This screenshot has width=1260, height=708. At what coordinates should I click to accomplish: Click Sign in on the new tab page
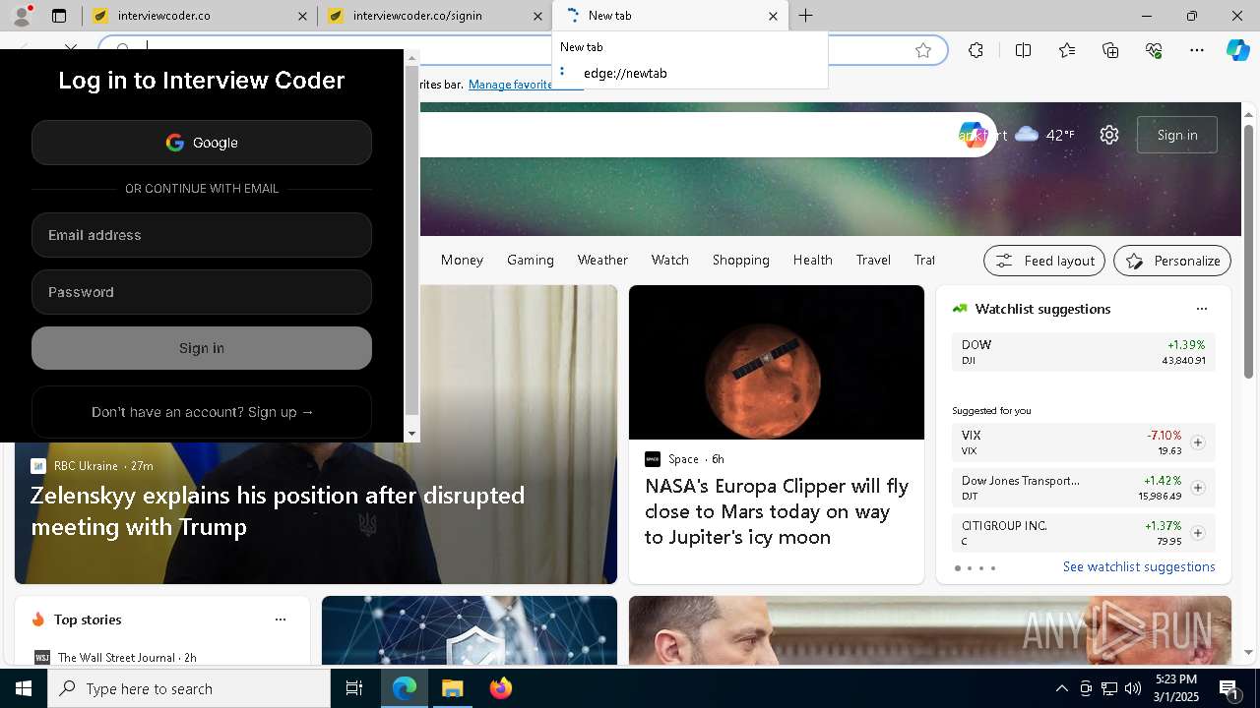pyautogui.click(x=1176, y=135)
